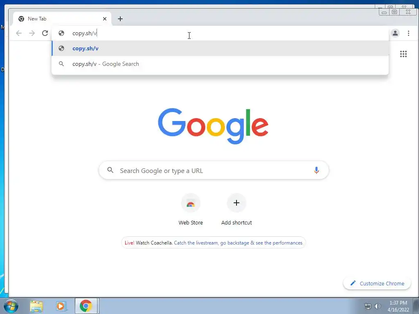Open the Windows Start menu orb
Screen dimensions: 419x314
pos(11,306)
